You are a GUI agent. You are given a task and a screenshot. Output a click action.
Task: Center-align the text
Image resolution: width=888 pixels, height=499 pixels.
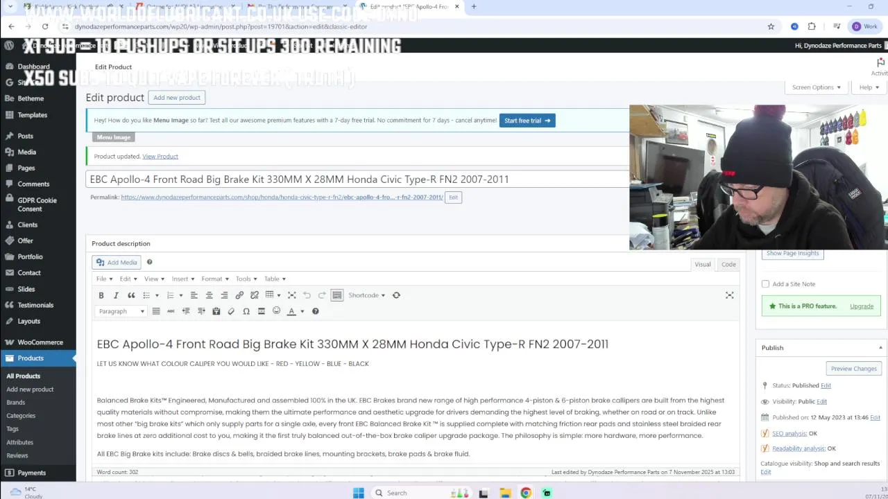[x=209, y=295]
